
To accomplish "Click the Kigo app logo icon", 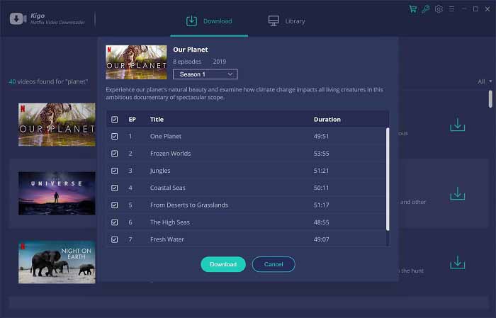I will tap(18, 19).
